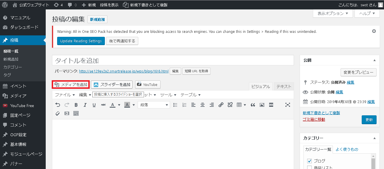Open the comments bubble showing 0
Viewport: 384px width, 169px height.
point(72,5)
